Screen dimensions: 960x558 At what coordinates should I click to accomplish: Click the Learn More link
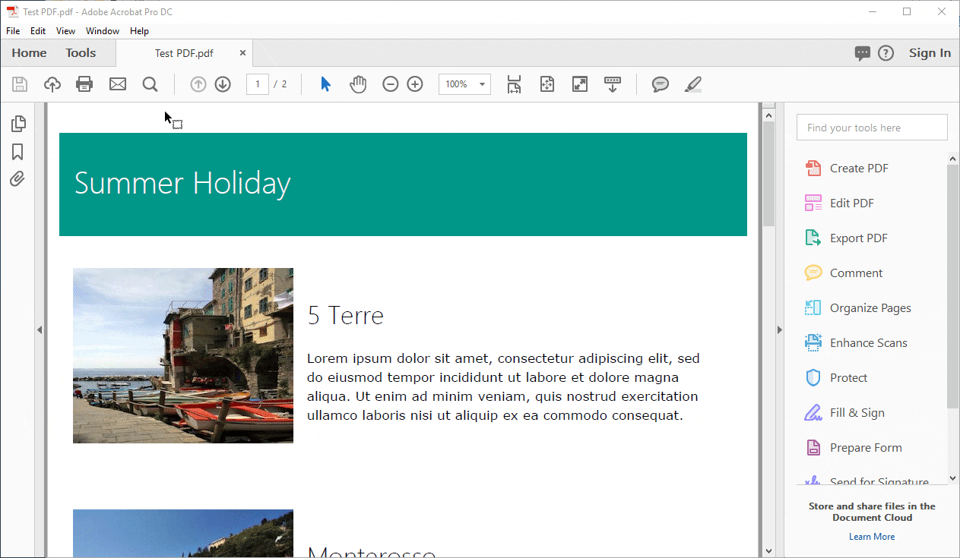(872, 537)
